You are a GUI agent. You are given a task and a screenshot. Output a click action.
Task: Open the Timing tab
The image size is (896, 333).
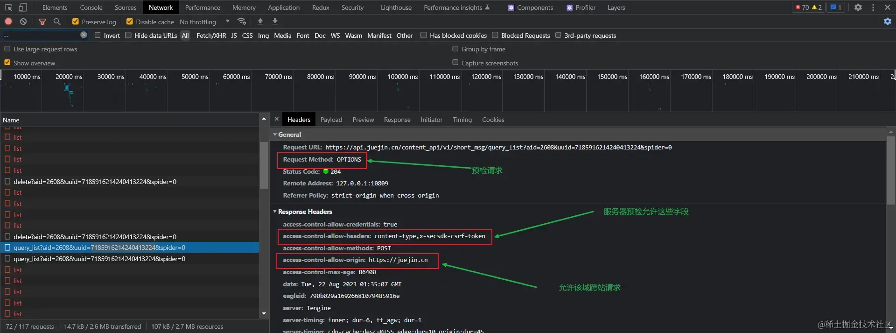(x=462, y=120)
